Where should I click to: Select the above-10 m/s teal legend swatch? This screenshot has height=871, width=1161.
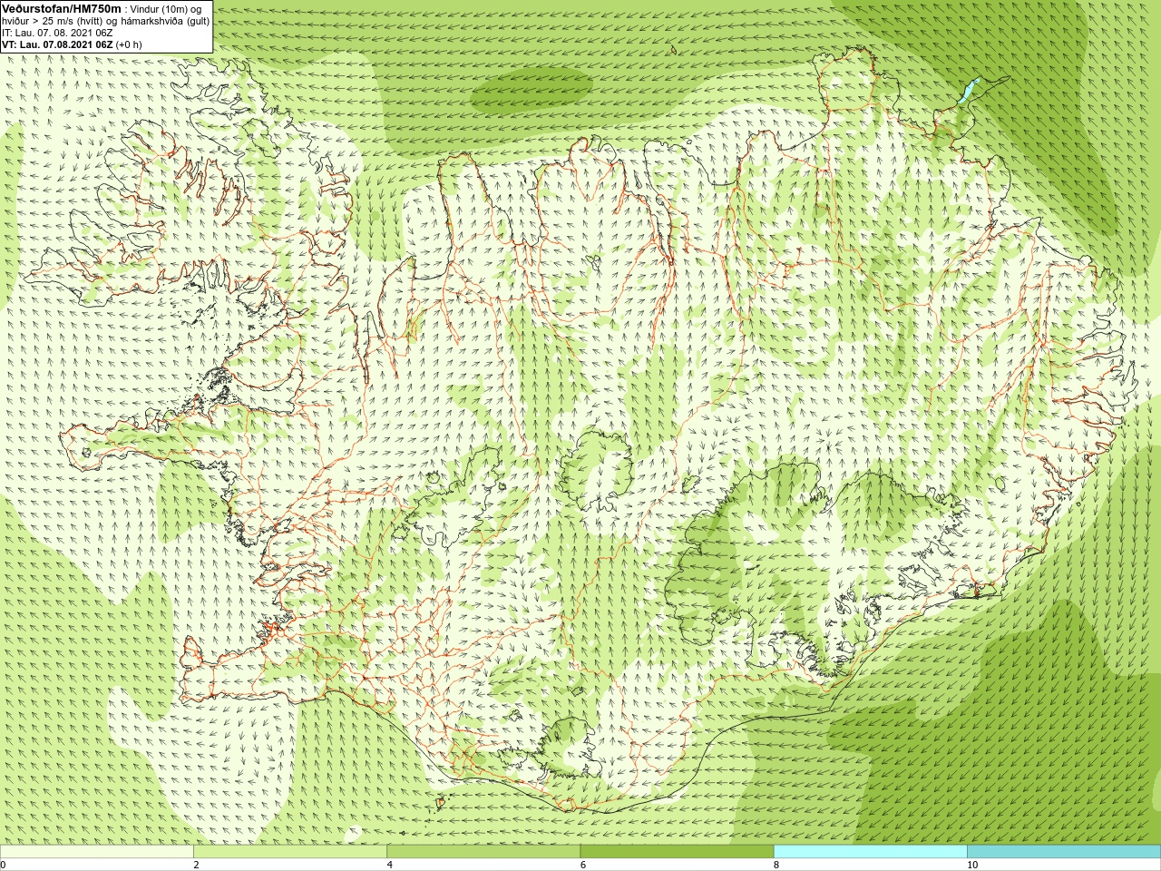click(x=1064, y=852)
